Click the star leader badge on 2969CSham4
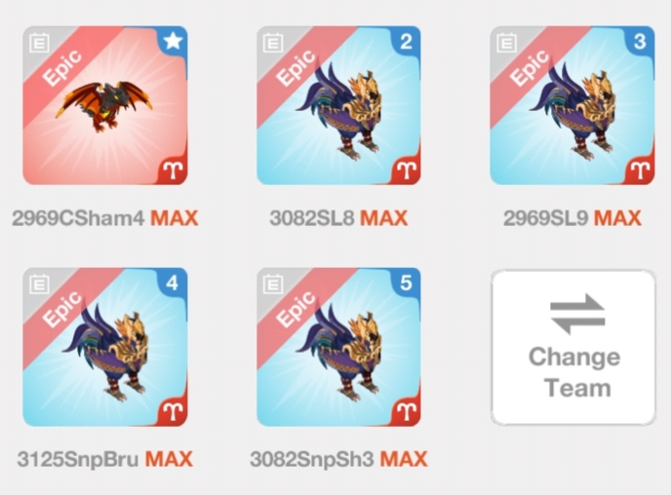The image size is (671, 495). [174, 41]
